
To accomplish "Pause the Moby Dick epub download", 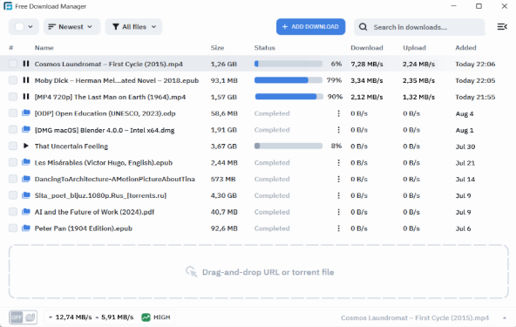I will (x=26, y=80).
